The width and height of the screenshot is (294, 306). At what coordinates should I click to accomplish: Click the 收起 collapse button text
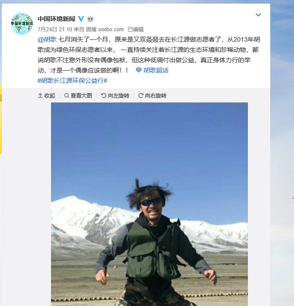click(50, 96)
